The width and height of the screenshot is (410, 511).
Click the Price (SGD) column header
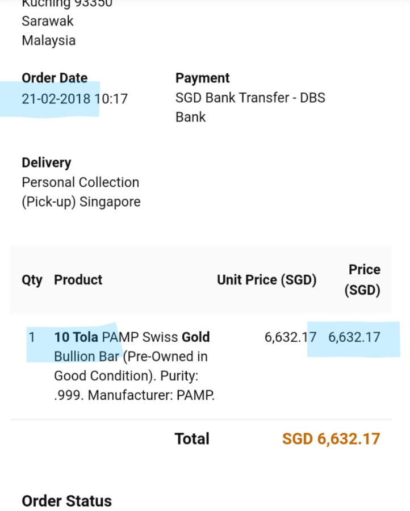pyautogui.click(x=363, y=280)
